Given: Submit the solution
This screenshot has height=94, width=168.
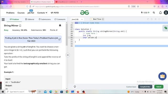Looking at the screenshot, I should pos(159,87).
